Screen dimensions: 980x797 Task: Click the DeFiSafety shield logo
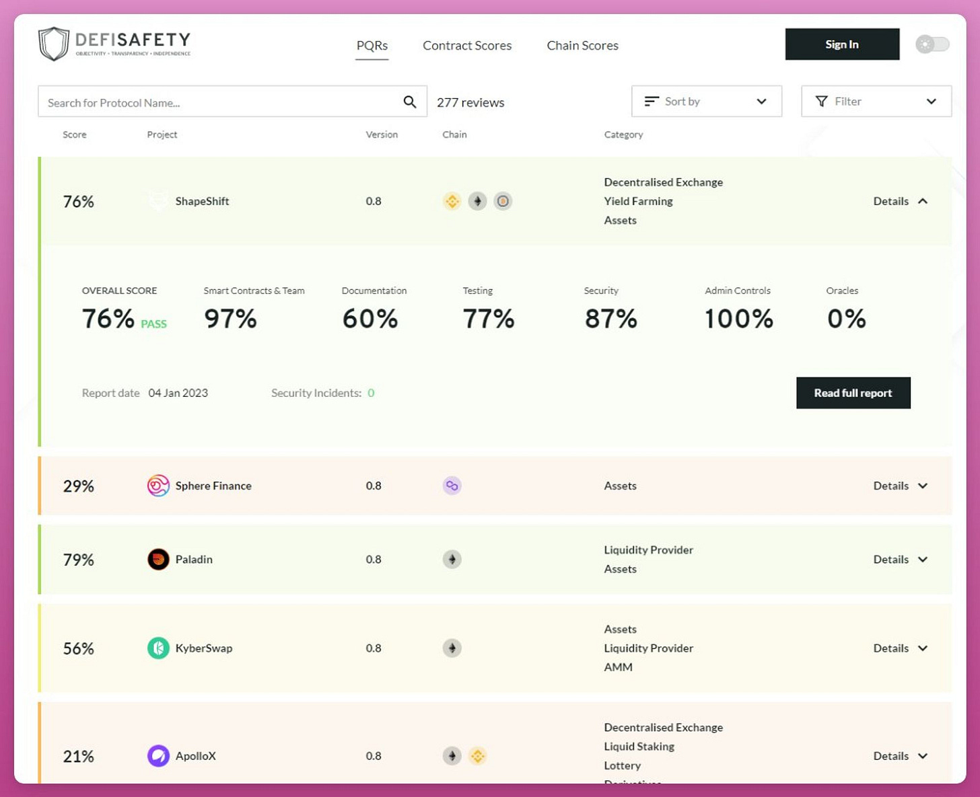click(x=54, y=44)
